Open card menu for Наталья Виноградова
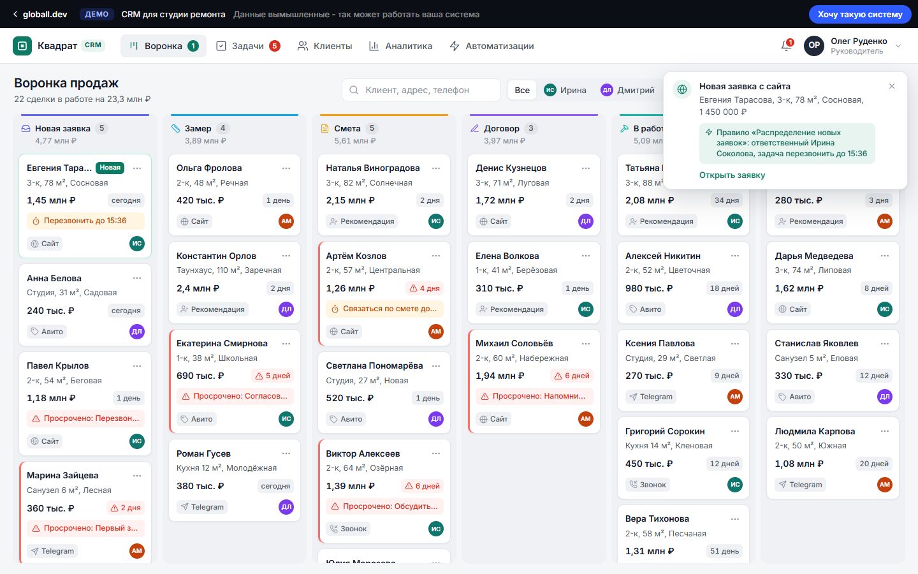Viewport: 918px width, 574px height. (436, 168)
